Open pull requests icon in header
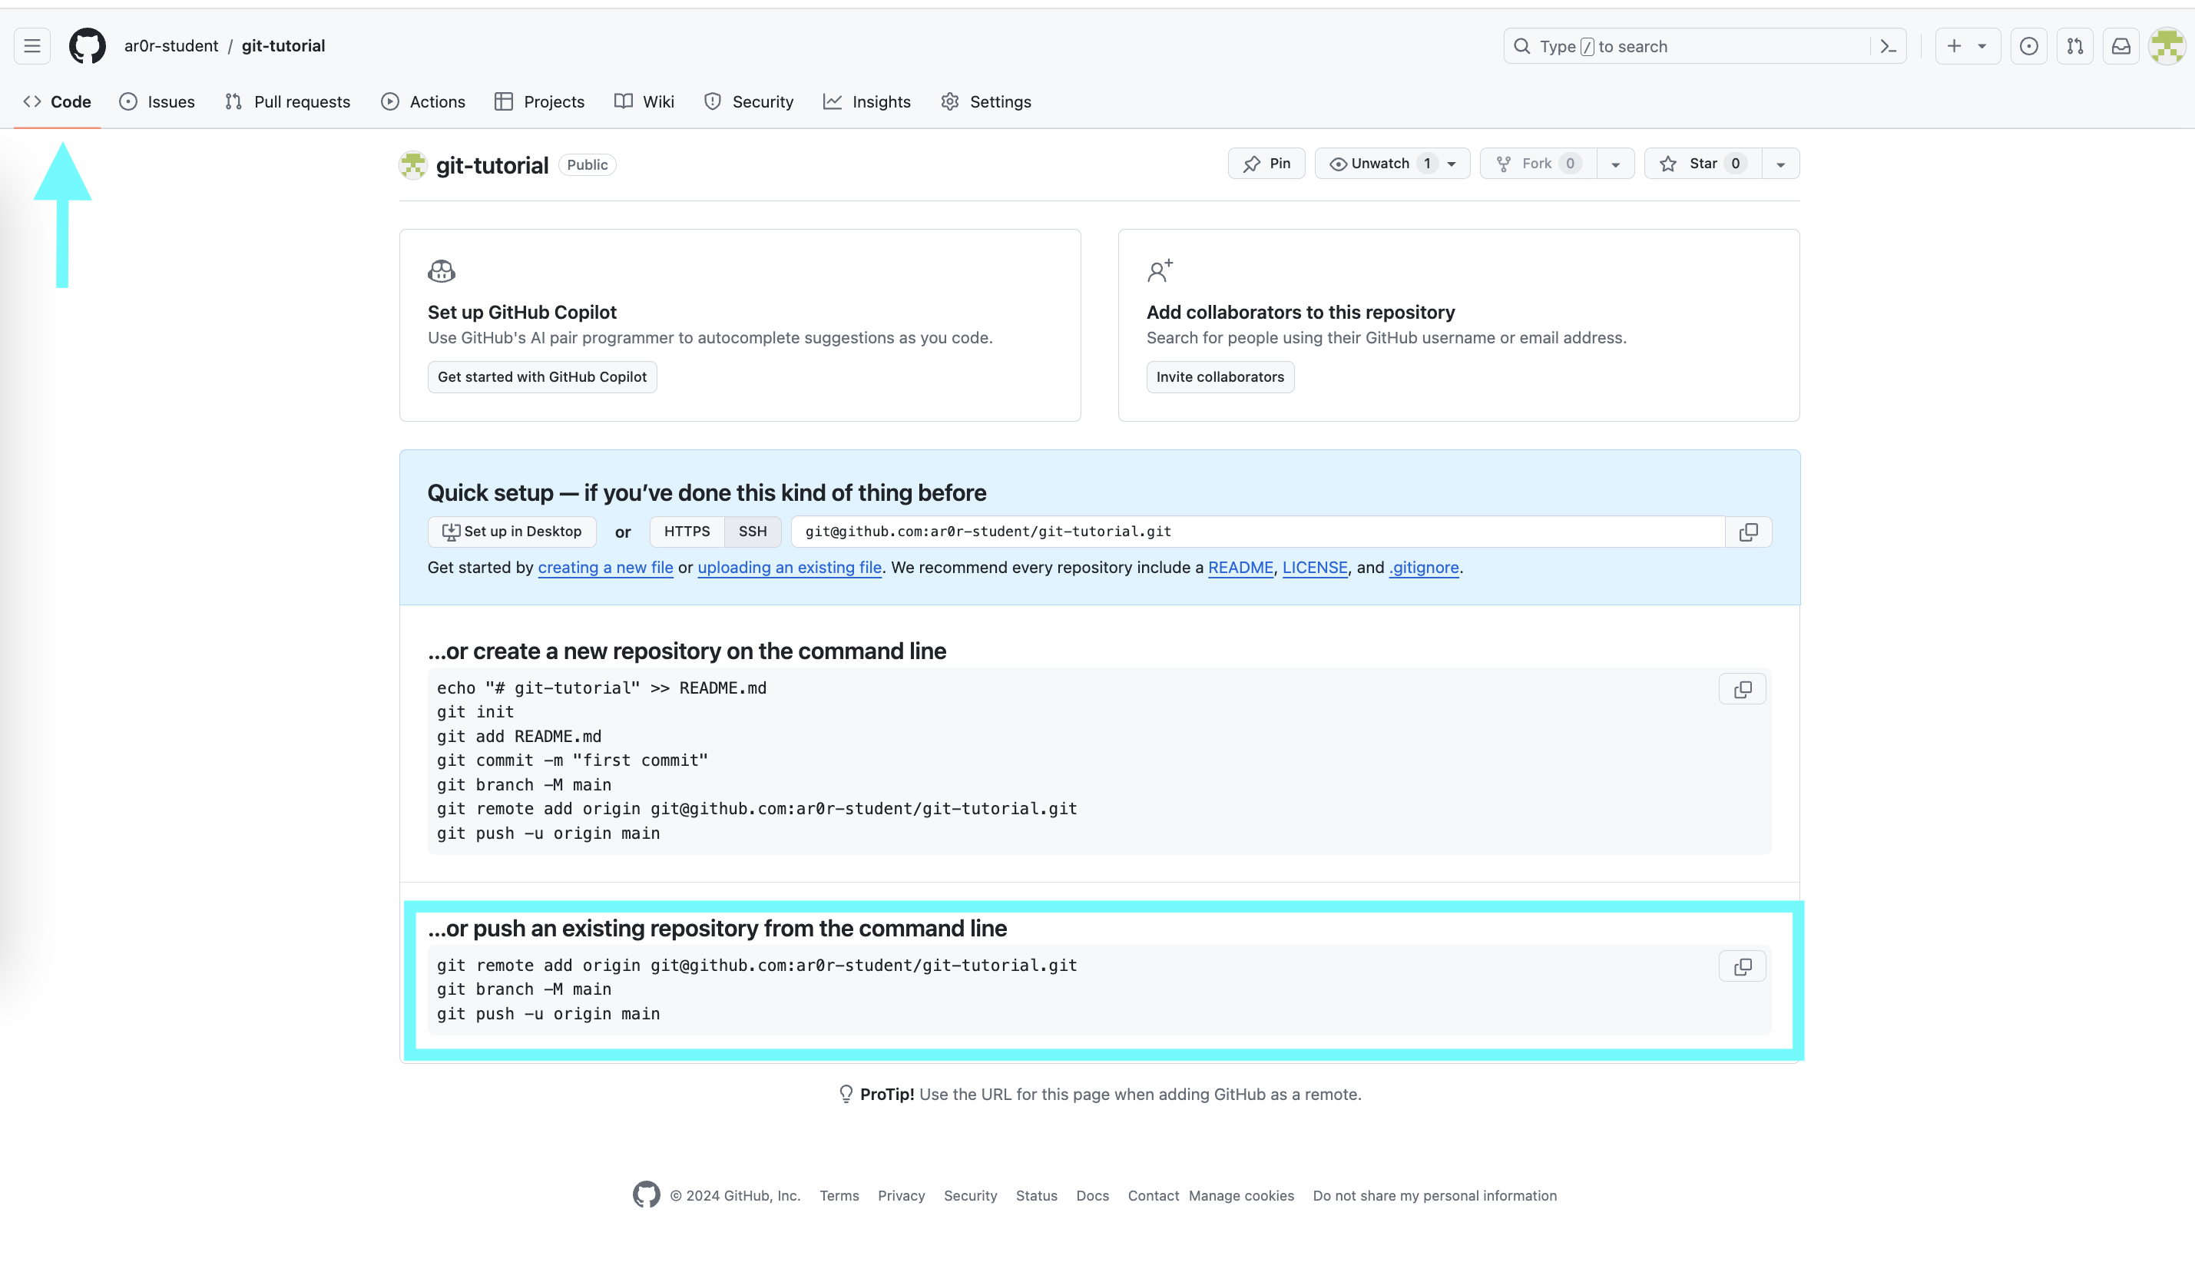Viewport: 2195px width, 1269px height. pyautogui.click(x=2074, y=46)
